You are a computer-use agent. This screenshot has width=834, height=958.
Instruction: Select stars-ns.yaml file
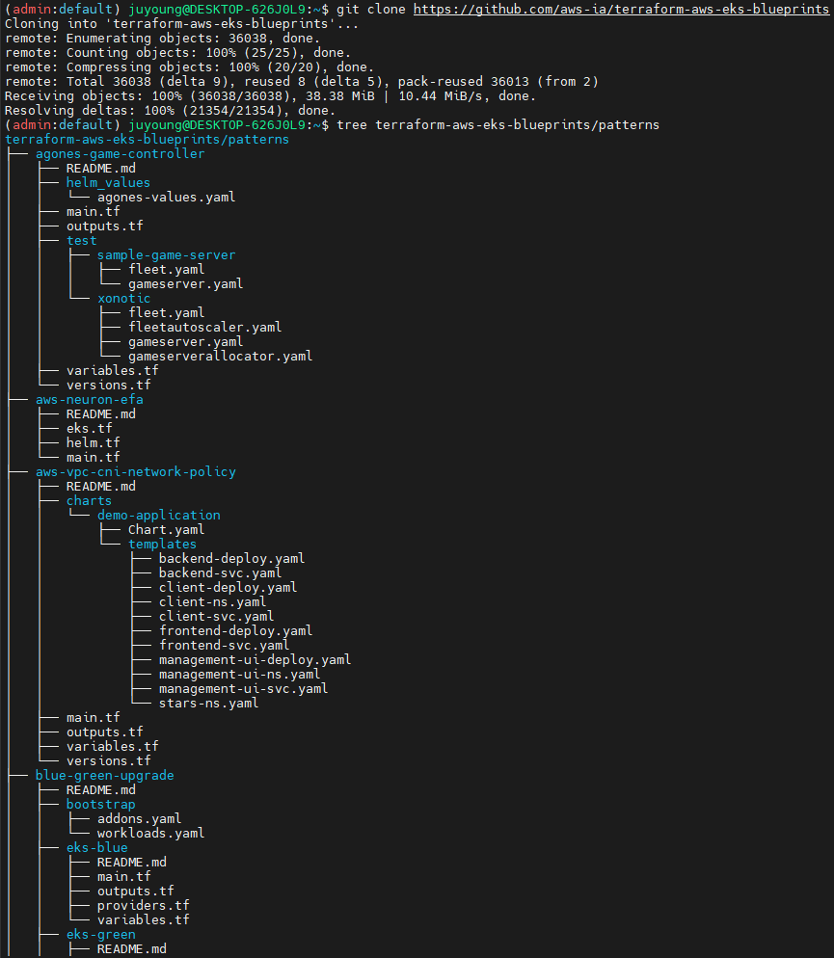[x=209, y=704]
